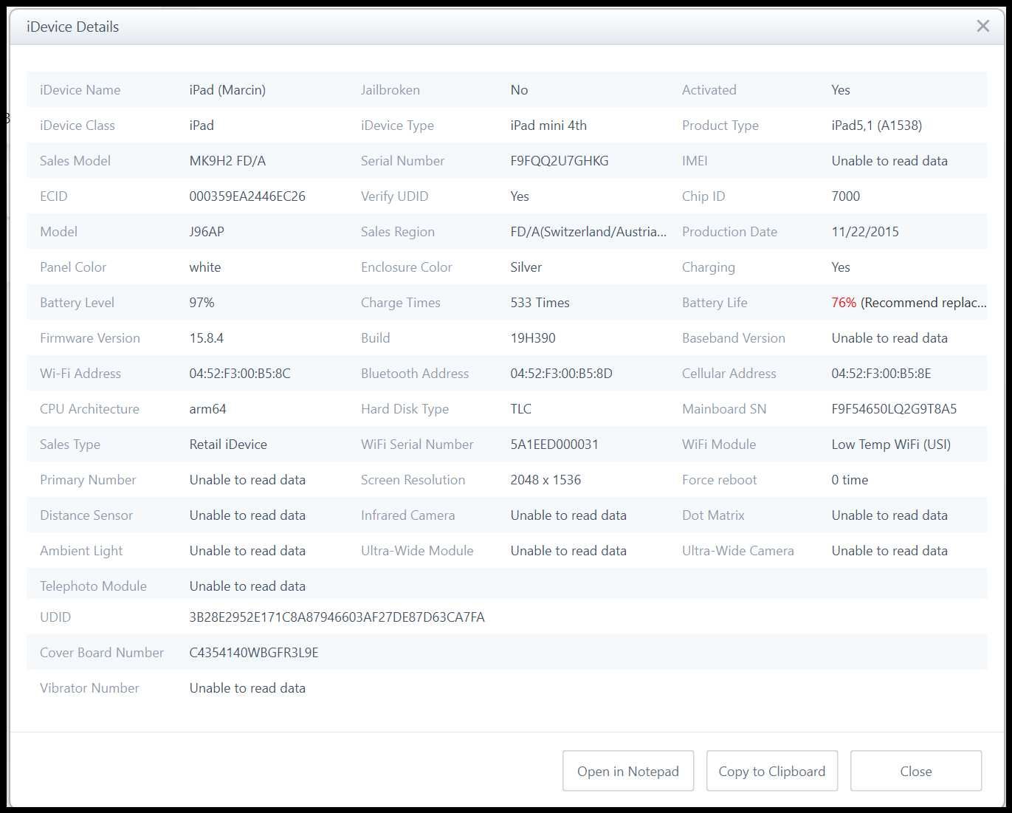
Task: Click the Ambient Light label
Action: (81, 551)
